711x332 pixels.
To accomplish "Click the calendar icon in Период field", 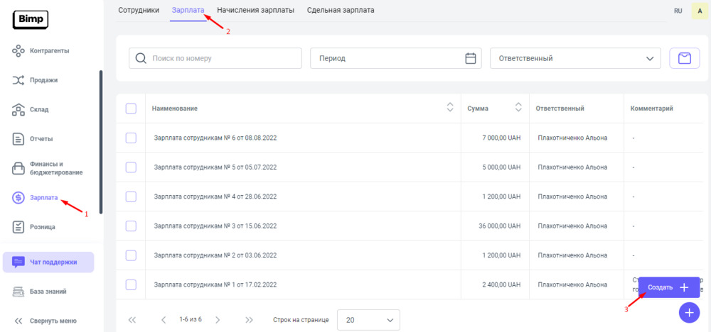I will (470, 58).
